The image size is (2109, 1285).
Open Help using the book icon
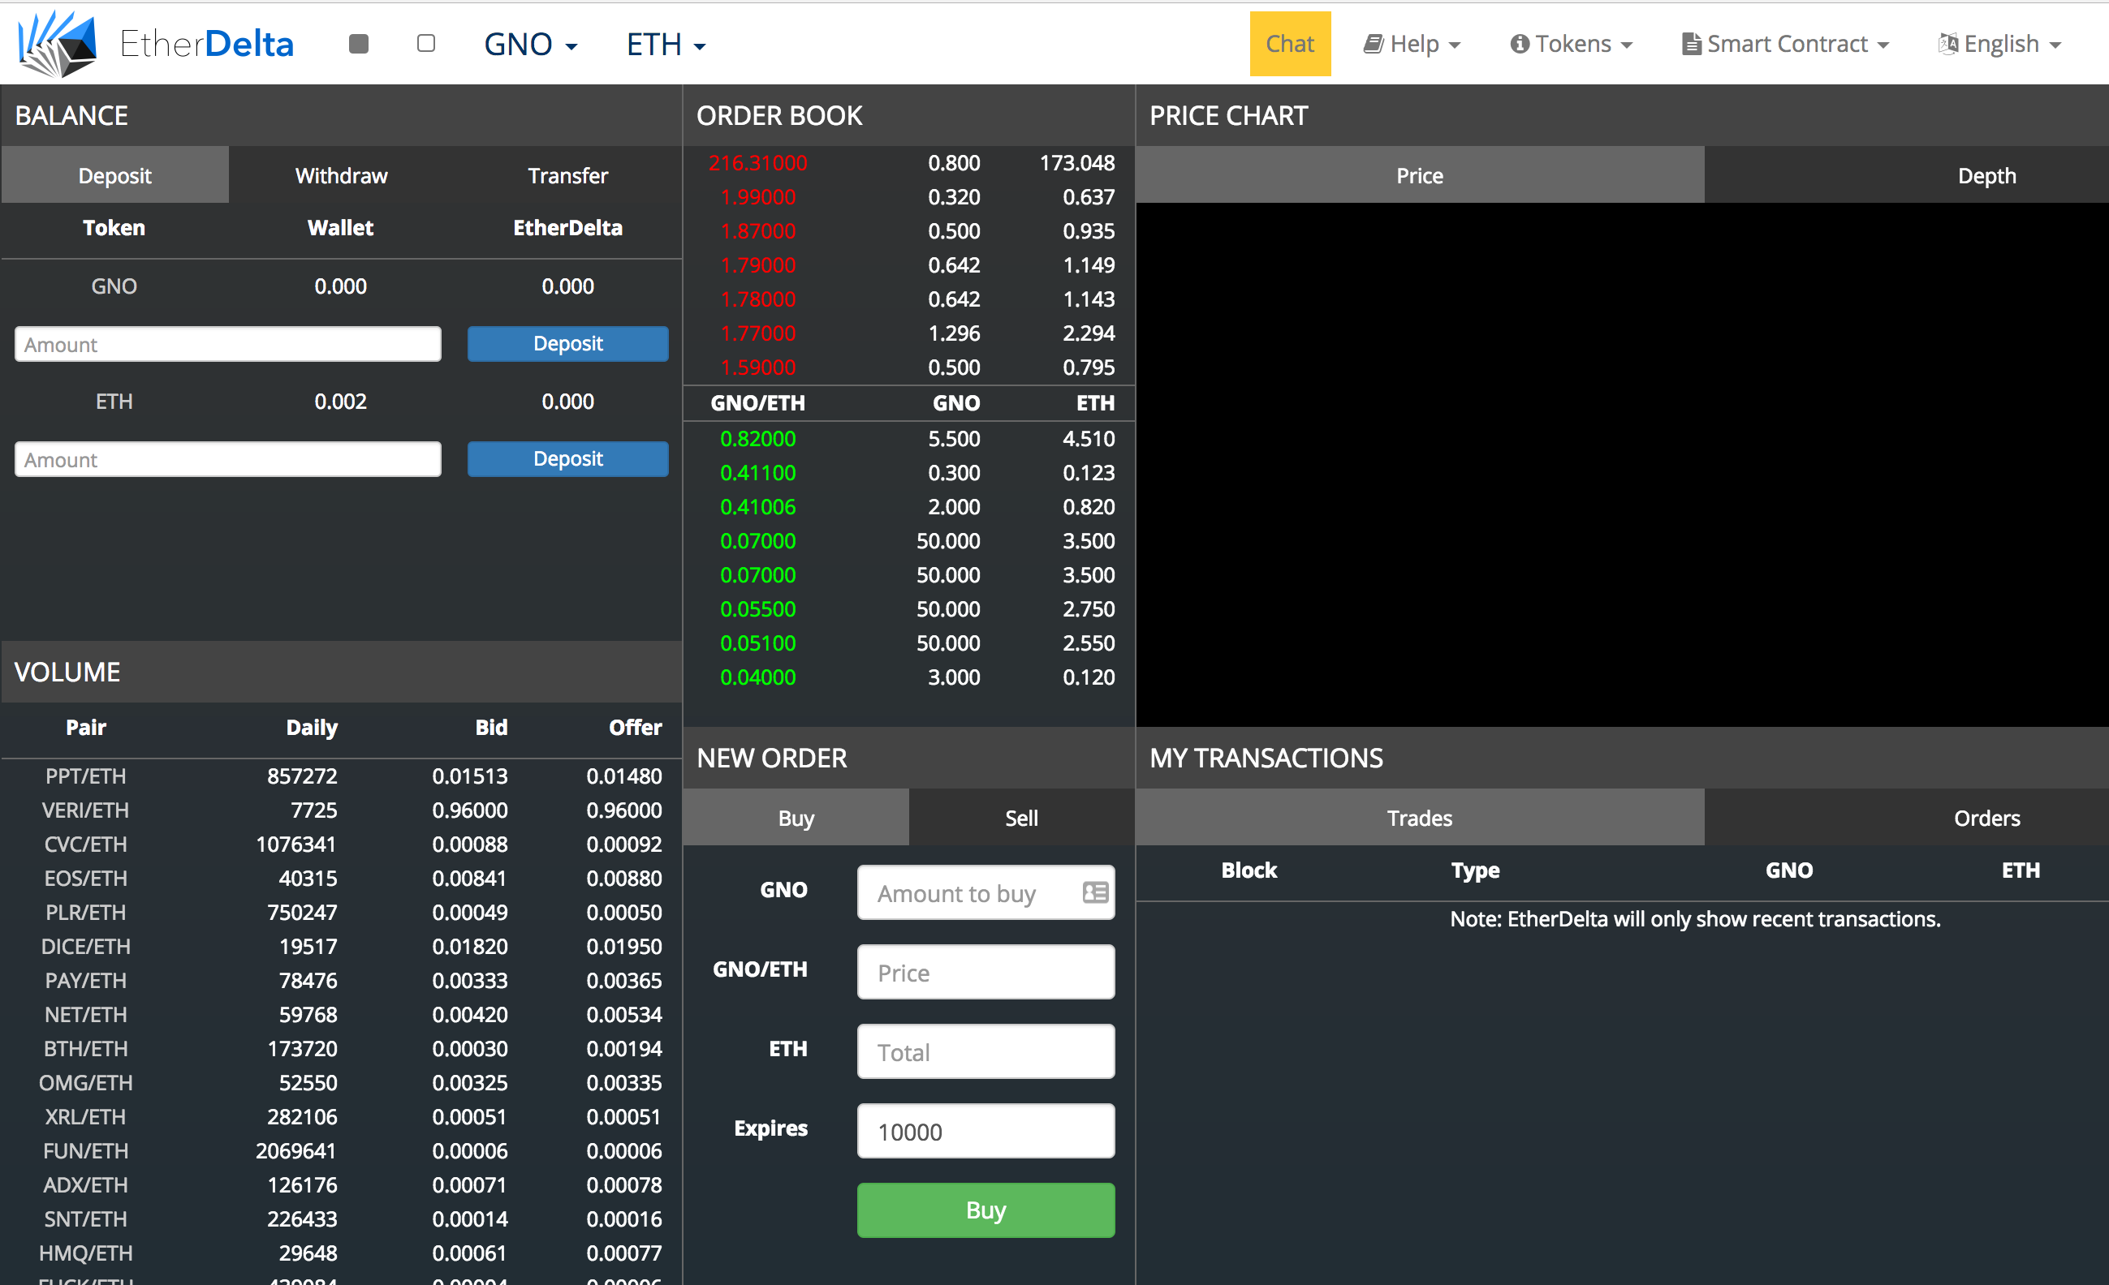pos(1374,43)
